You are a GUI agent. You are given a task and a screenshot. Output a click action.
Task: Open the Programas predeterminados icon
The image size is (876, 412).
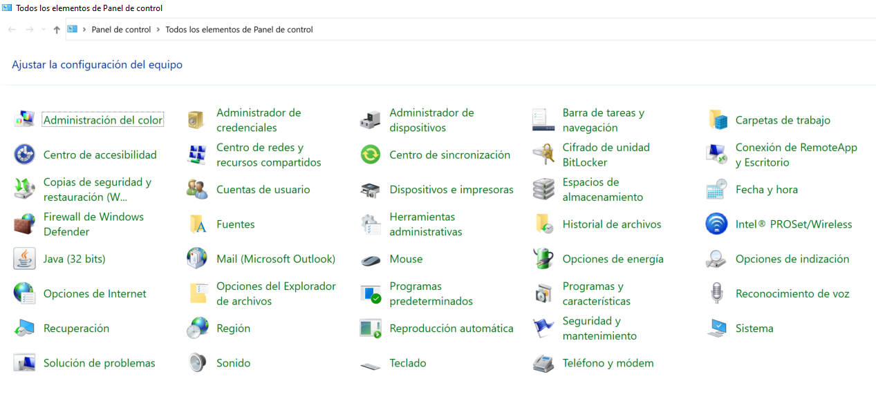(x=371, y=293)
